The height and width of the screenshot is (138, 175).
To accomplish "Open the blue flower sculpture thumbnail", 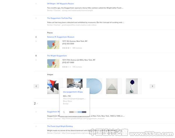I will tap(132, 86).
